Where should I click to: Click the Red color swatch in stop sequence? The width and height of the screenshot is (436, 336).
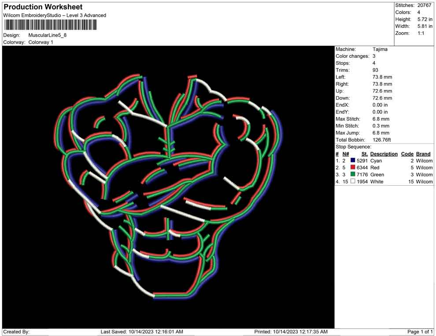(353, 167)
